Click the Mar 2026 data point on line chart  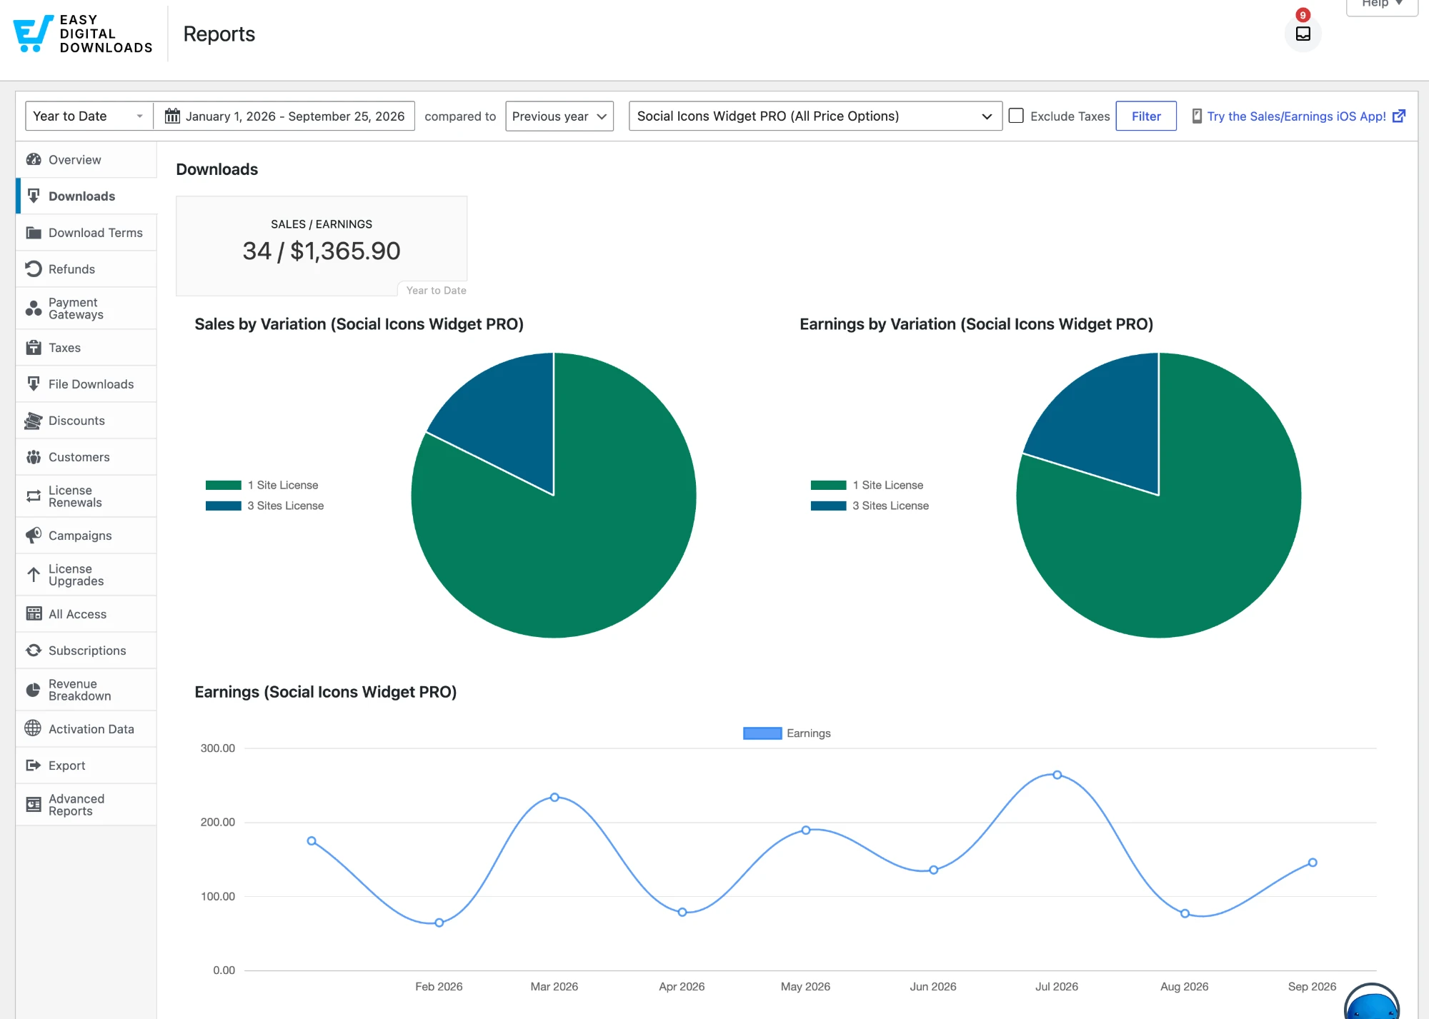coord(554,797)
